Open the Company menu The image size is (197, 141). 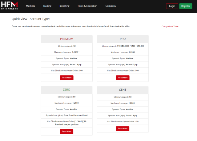pyautogui.click(x=111, y=6)
